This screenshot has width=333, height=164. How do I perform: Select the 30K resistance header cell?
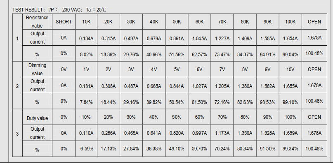click(131, 22)
